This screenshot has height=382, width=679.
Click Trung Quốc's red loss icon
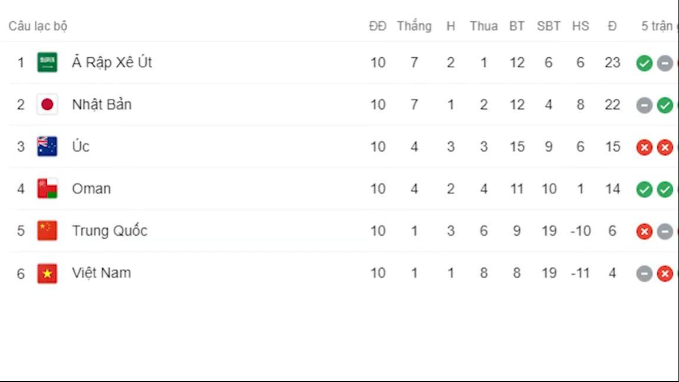[x=644, y=232]
